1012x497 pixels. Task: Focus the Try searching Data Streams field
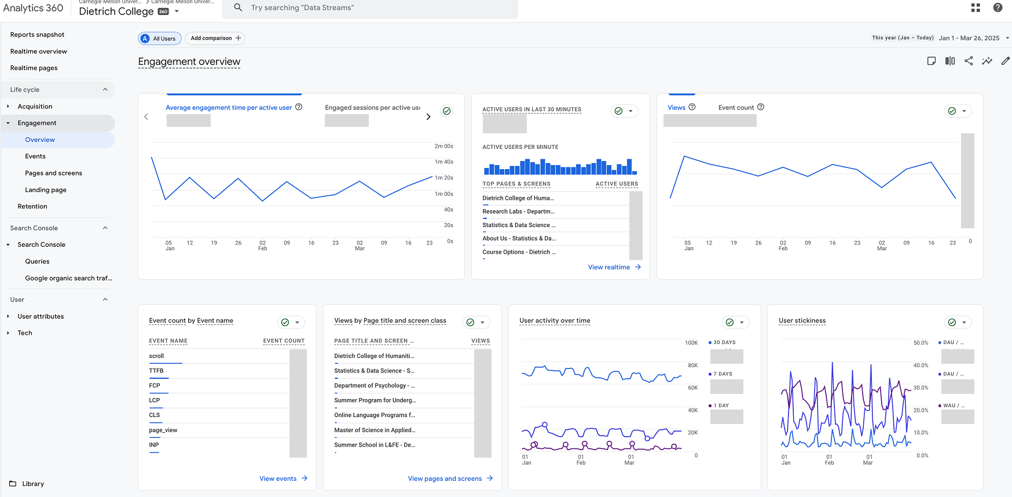click(371, 8)
